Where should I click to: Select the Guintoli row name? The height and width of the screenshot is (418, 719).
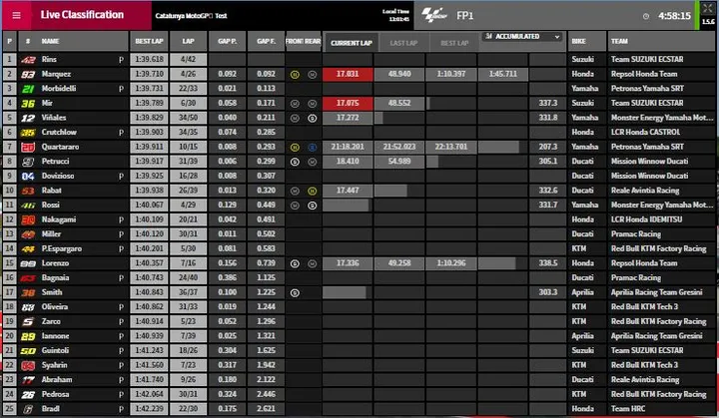55,350
